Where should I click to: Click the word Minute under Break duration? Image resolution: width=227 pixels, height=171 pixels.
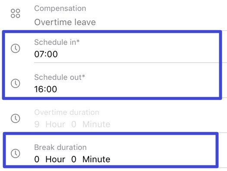(x=96, y=159)
